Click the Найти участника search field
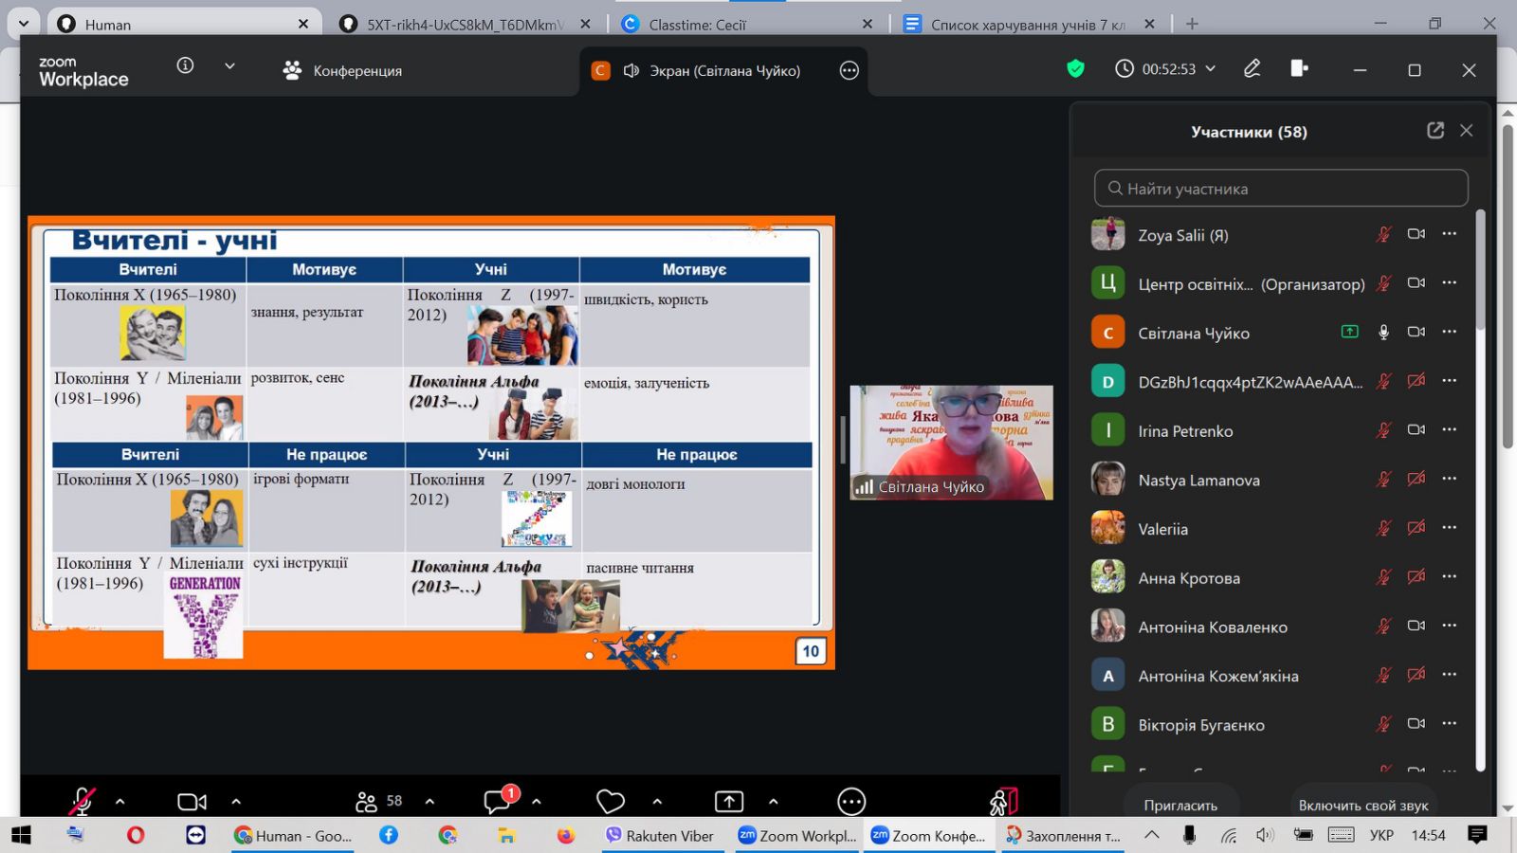This screenshot has height=853, width=1517. (x=1281, y=189)
